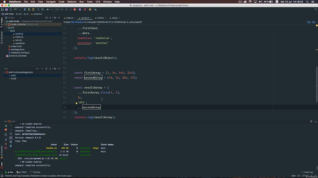Click the Synchronize toolbar icon
The image size is (318, 178).
coord(10,9)
